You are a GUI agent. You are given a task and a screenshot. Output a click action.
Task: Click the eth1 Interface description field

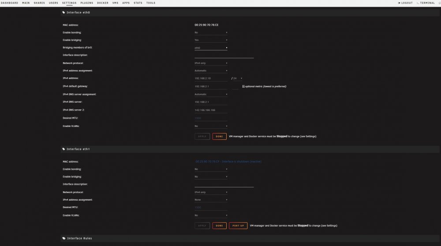[x=224, y=184]
